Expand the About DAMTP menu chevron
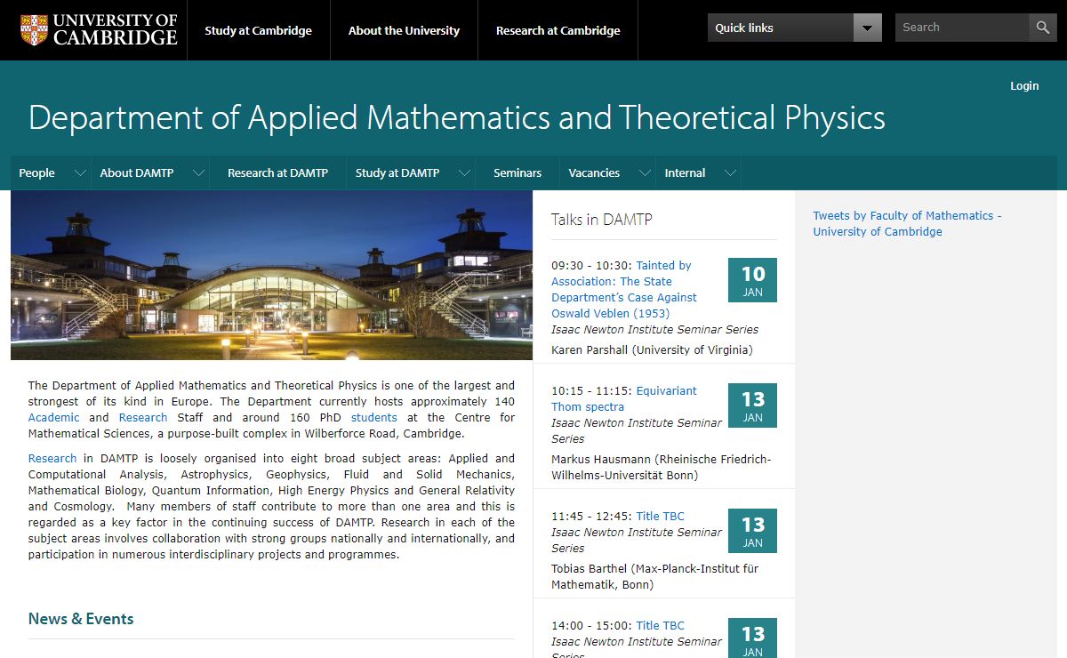 point(198,173)
